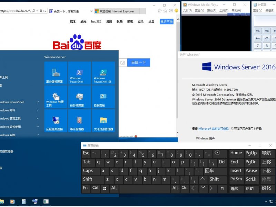Toggle the left Ctrl key on on-screen keyboard
The image size is (276, 207).
point(96,188)
